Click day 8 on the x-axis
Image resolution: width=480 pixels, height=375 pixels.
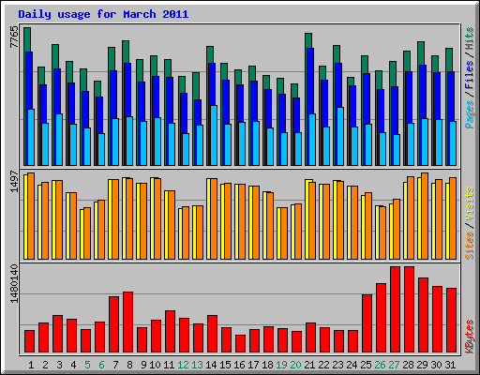[129, 365]
